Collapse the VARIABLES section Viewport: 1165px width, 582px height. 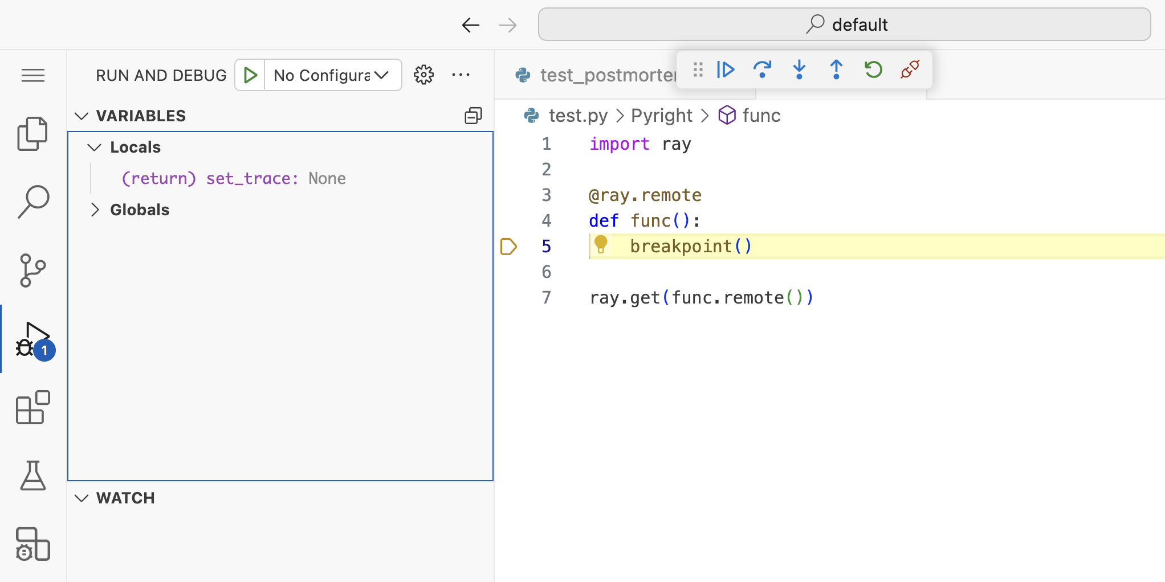(82, 116)
